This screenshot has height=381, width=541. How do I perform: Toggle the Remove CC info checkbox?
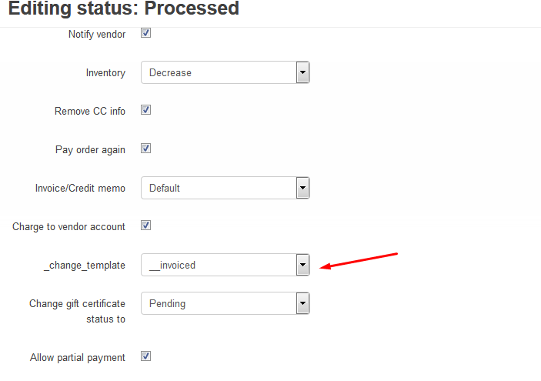pyautogui.click(x=145, y=110)
